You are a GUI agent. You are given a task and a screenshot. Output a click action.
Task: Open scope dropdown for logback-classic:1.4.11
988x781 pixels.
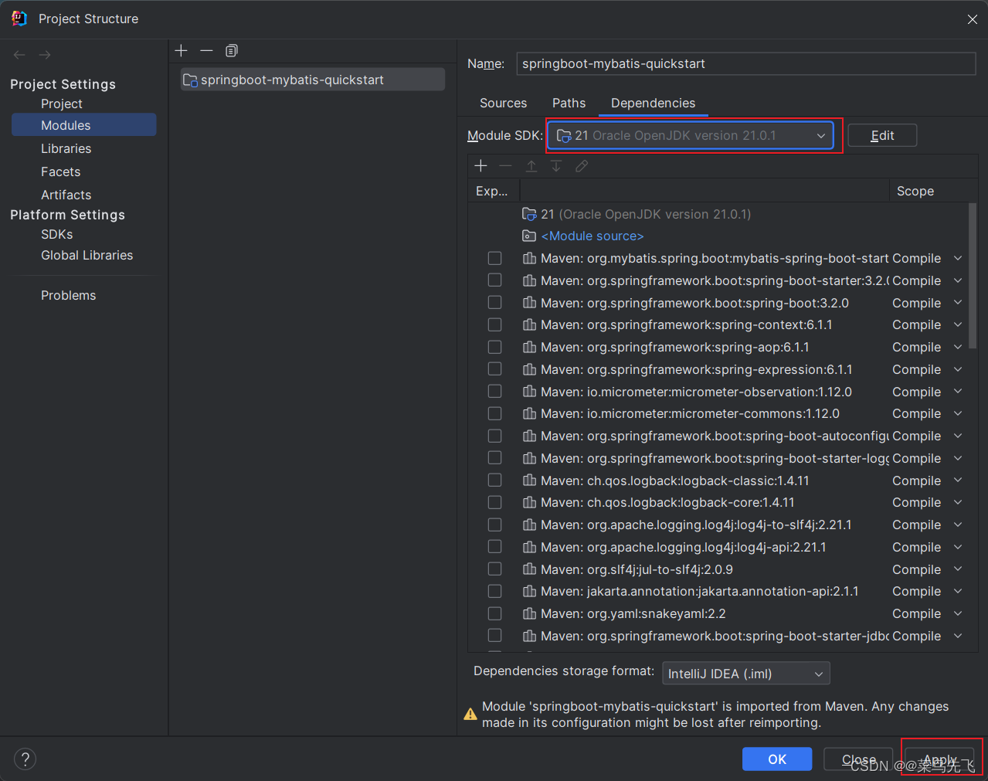coord(958,480)
